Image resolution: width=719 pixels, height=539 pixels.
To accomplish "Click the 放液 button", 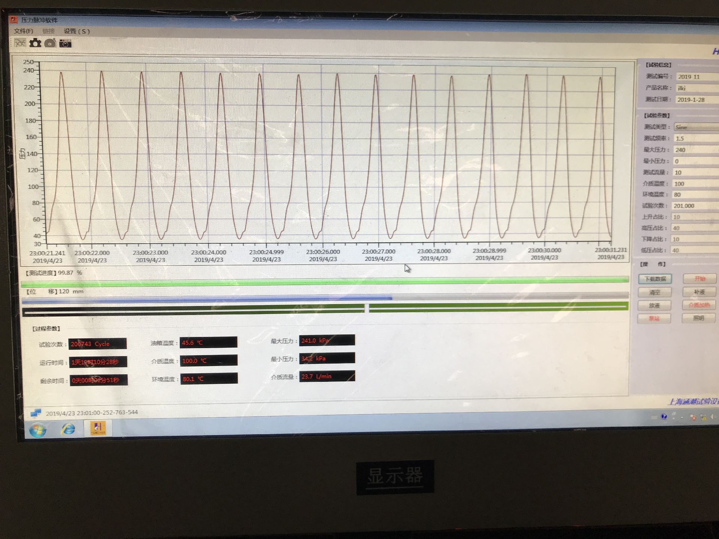I will pyautogui.click(x=655, y=305).
